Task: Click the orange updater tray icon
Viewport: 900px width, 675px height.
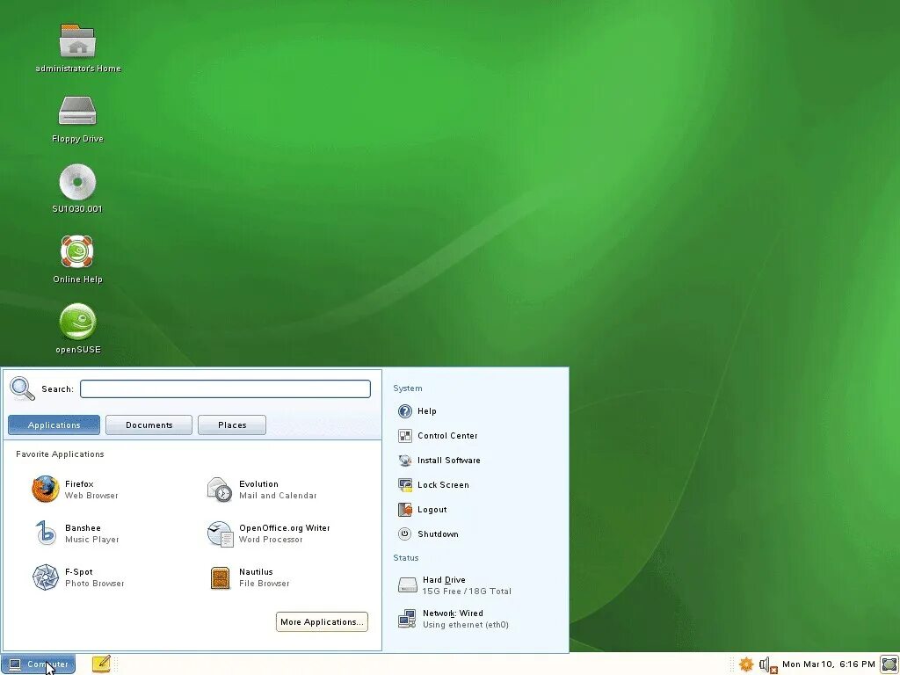Action: point(745,664)
